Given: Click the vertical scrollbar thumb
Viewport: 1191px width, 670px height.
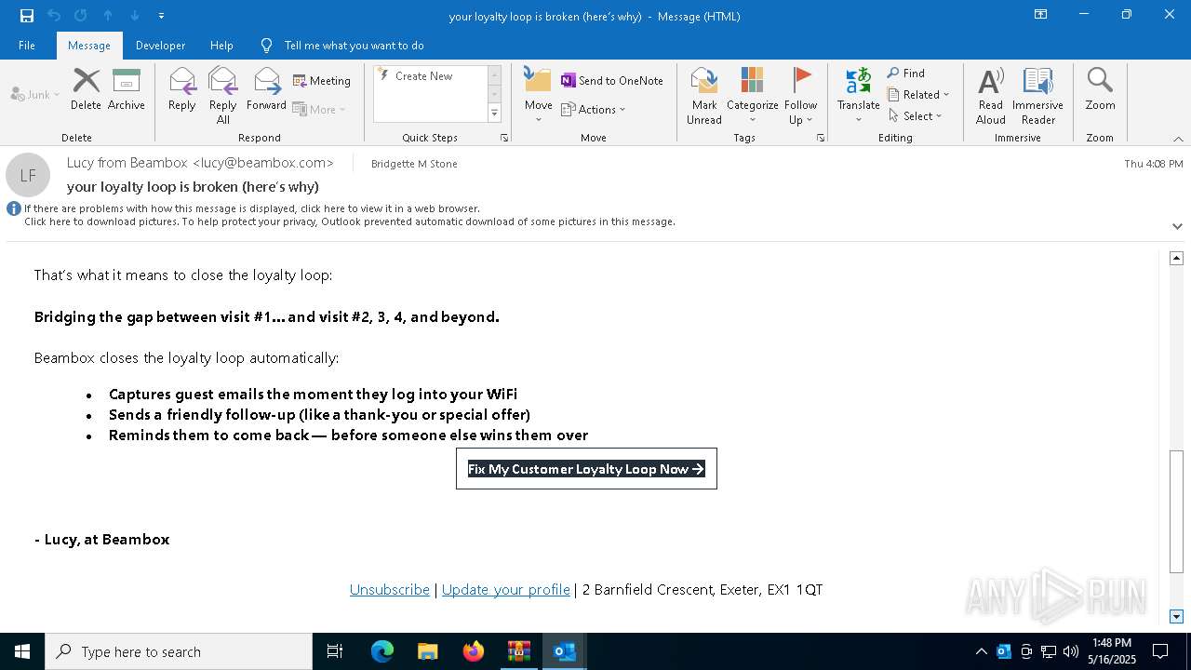Looking at the screenshot, I should click(x=1176, y=511).
